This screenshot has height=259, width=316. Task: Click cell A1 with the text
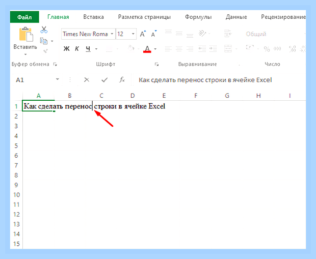pos(38,106)
